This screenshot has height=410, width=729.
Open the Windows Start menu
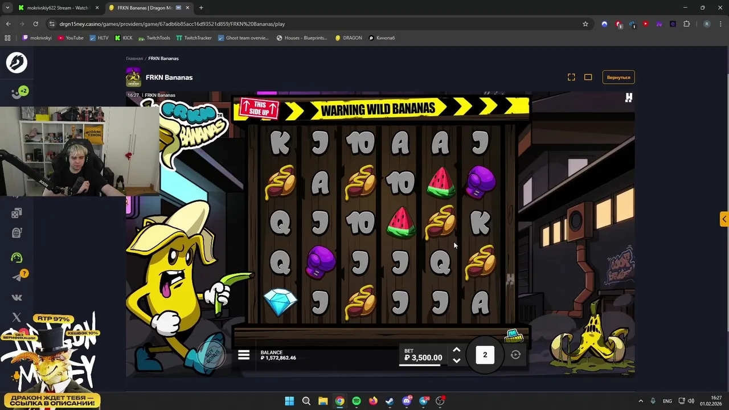[x=289, y=401]
